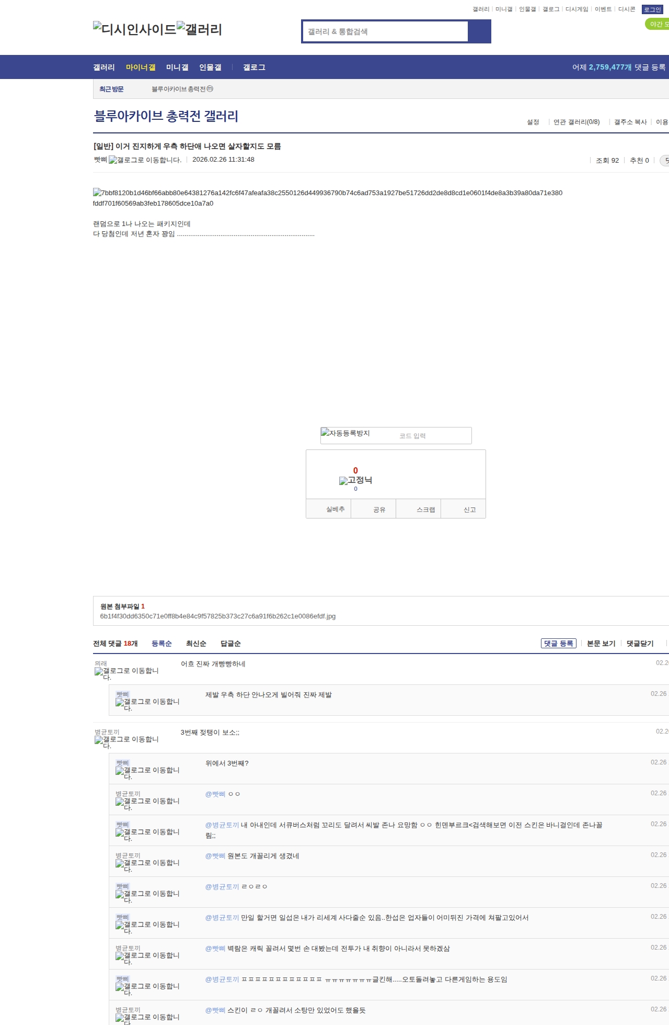Click the 블루아카이브 총력전 갤러리 title
The width and height of the screenshot is (669, 1025).
point(166,116)
